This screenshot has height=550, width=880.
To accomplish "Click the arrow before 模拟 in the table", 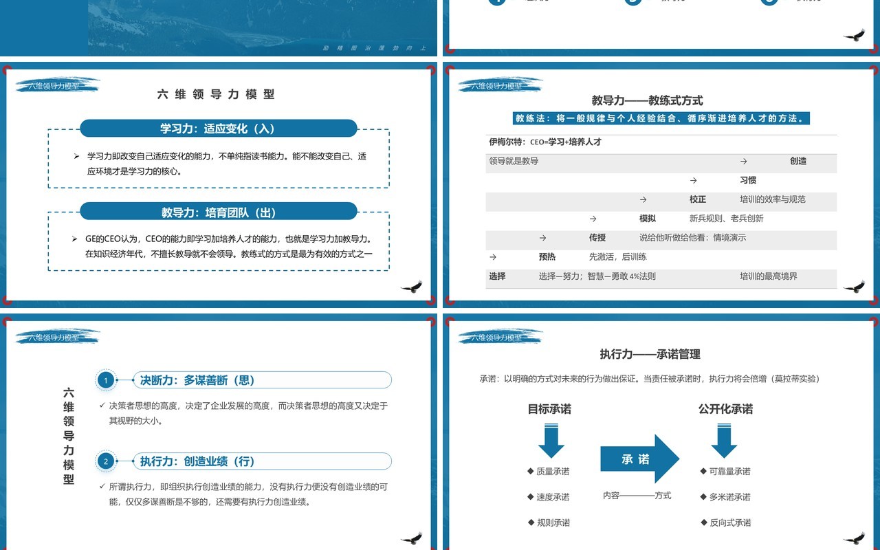I will coord(593,219).
